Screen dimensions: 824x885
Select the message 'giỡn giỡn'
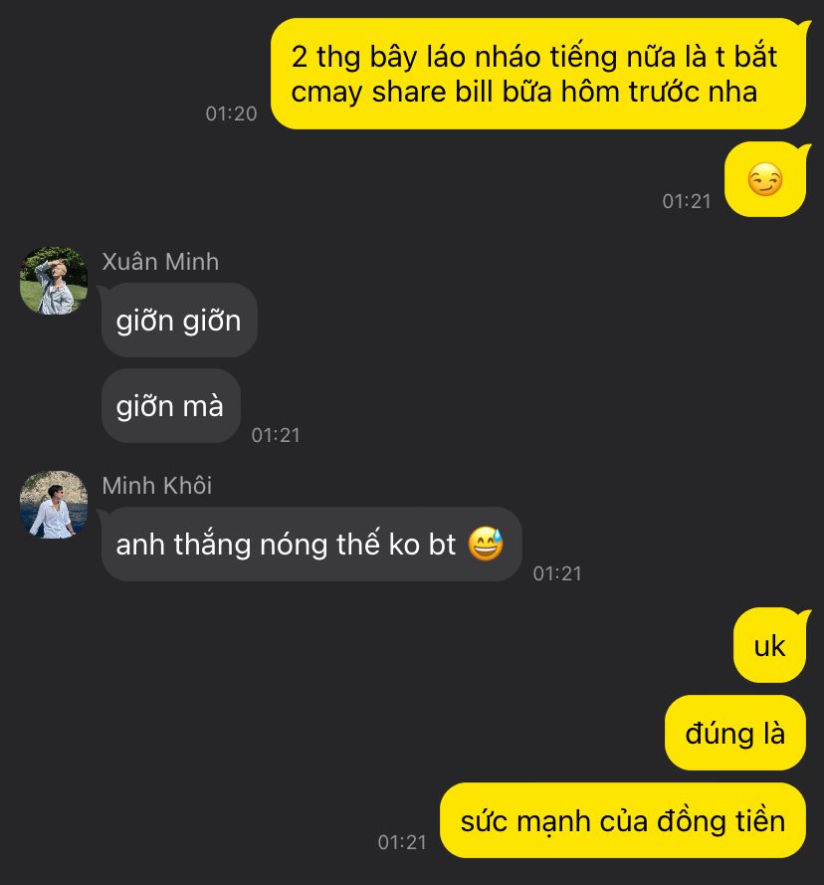179,320
